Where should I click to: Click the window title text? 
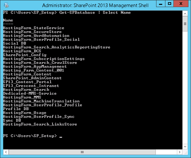pos(95,5)
